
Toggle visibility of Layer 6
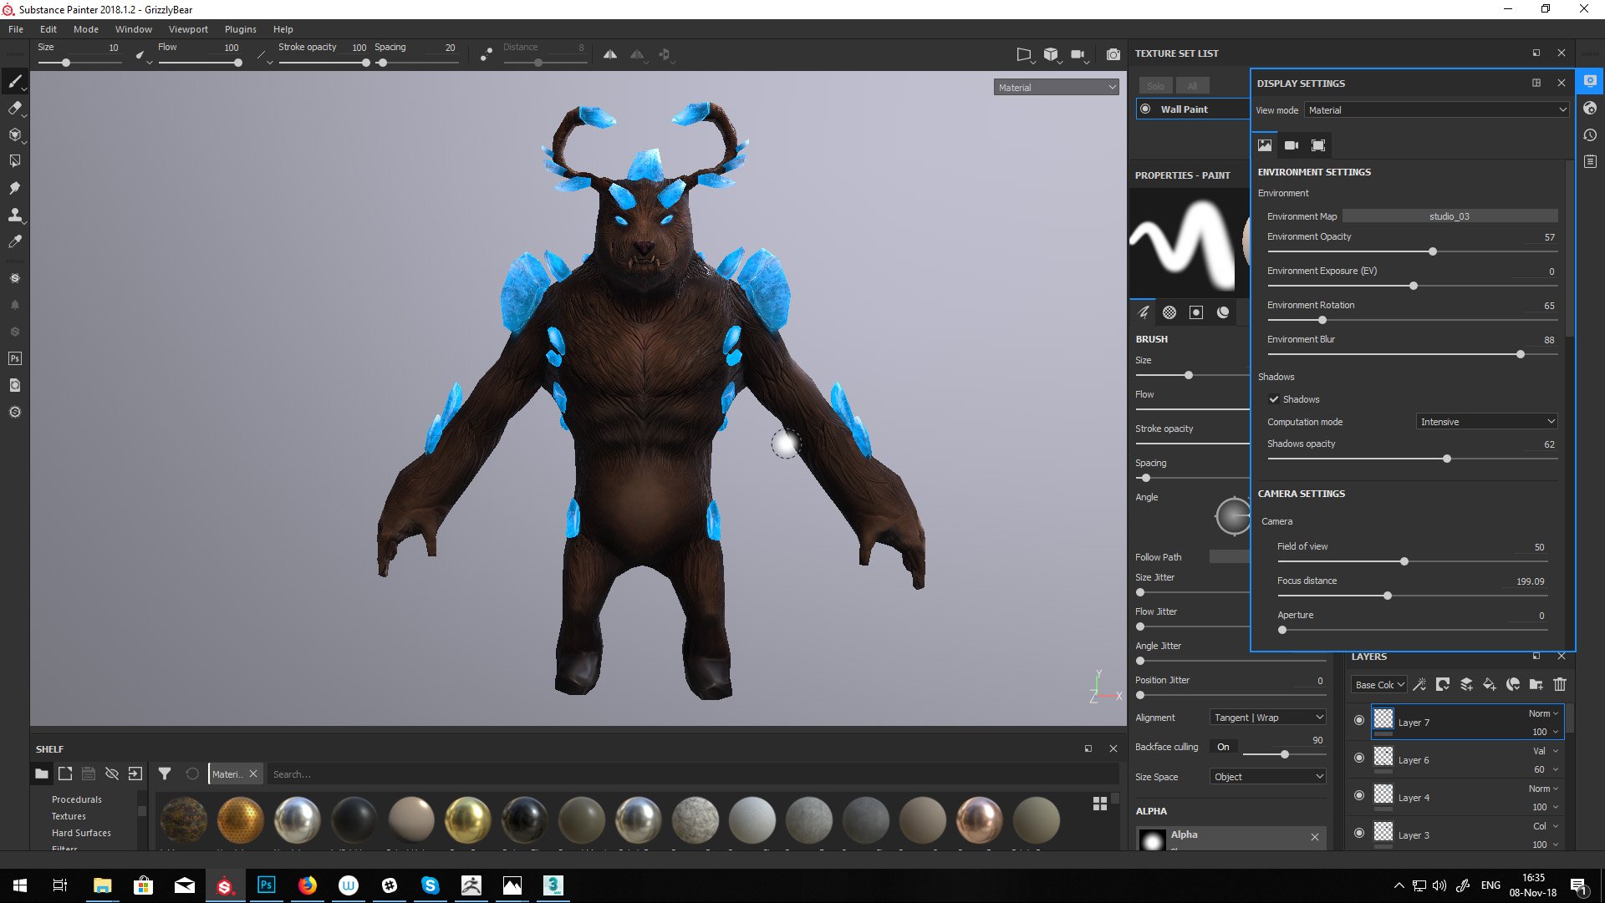click(1359, 758)
